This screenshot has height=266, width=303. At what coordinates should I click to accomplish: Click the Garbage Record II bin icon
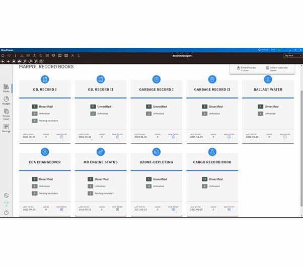212,79
